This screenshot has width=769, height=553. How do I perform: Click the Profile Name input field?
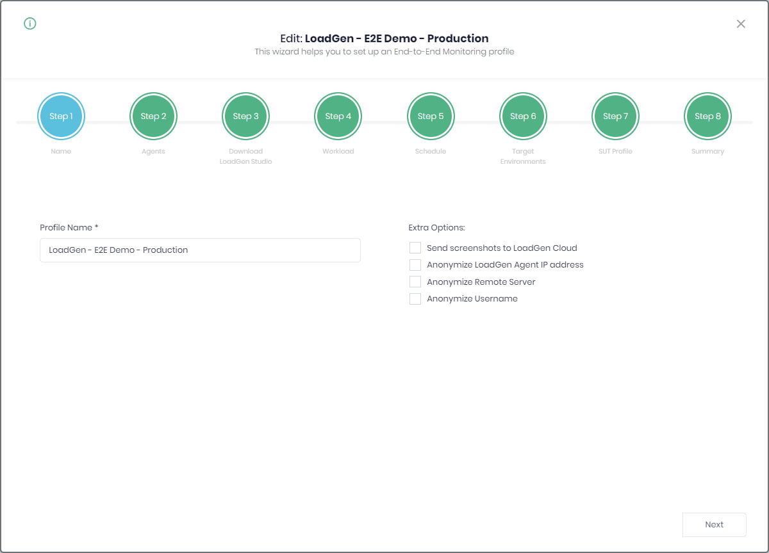tap(200, 250)
